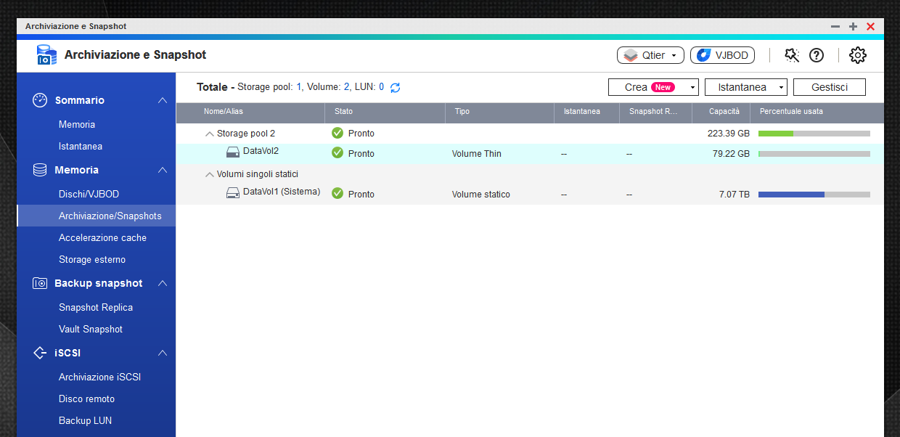This screenshot has width=900, height=437.
Task: Collapse the Storage pool 2 tree node
Action: click(x=210, y=134)
